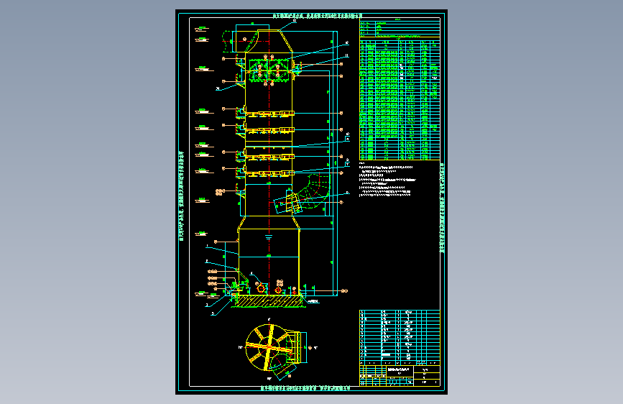Viewport: 623px width, 404px height.
Task: Select the cyan-bordered revision table above the title block
Action: point(400,337)
